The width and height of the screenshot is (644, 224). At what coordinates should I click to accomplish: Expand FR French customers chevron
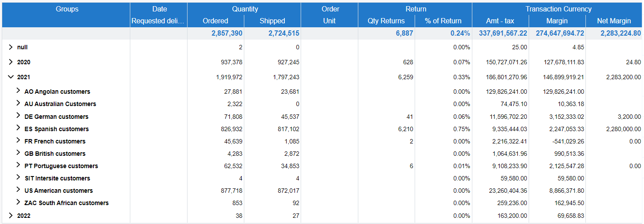18,141
